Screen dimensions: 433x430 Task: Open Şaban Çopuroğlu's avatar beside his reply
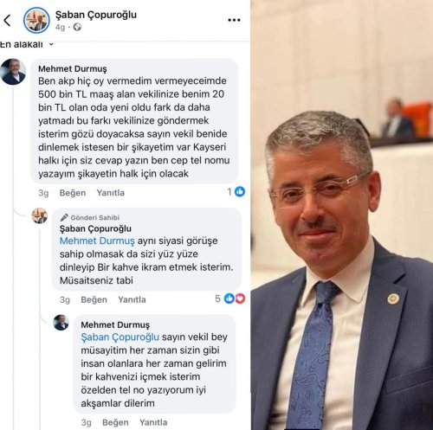pyautogui.click(x=40, y=215)
